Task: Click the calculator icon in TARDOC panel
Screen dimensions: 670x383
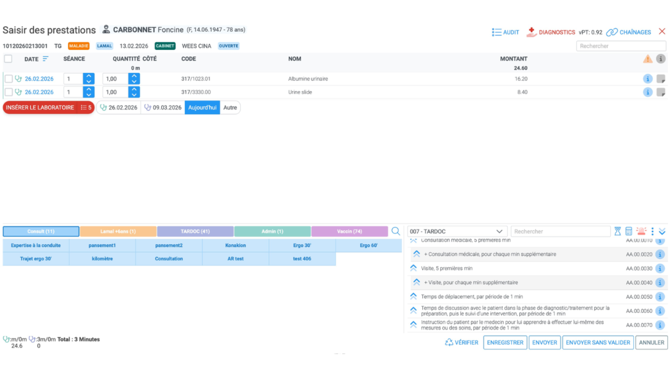Action: 629,231
